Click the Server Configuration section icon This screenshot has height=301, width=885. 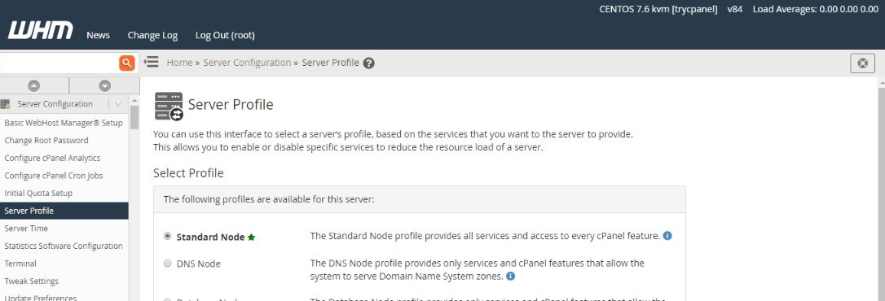tap(6, 103)
